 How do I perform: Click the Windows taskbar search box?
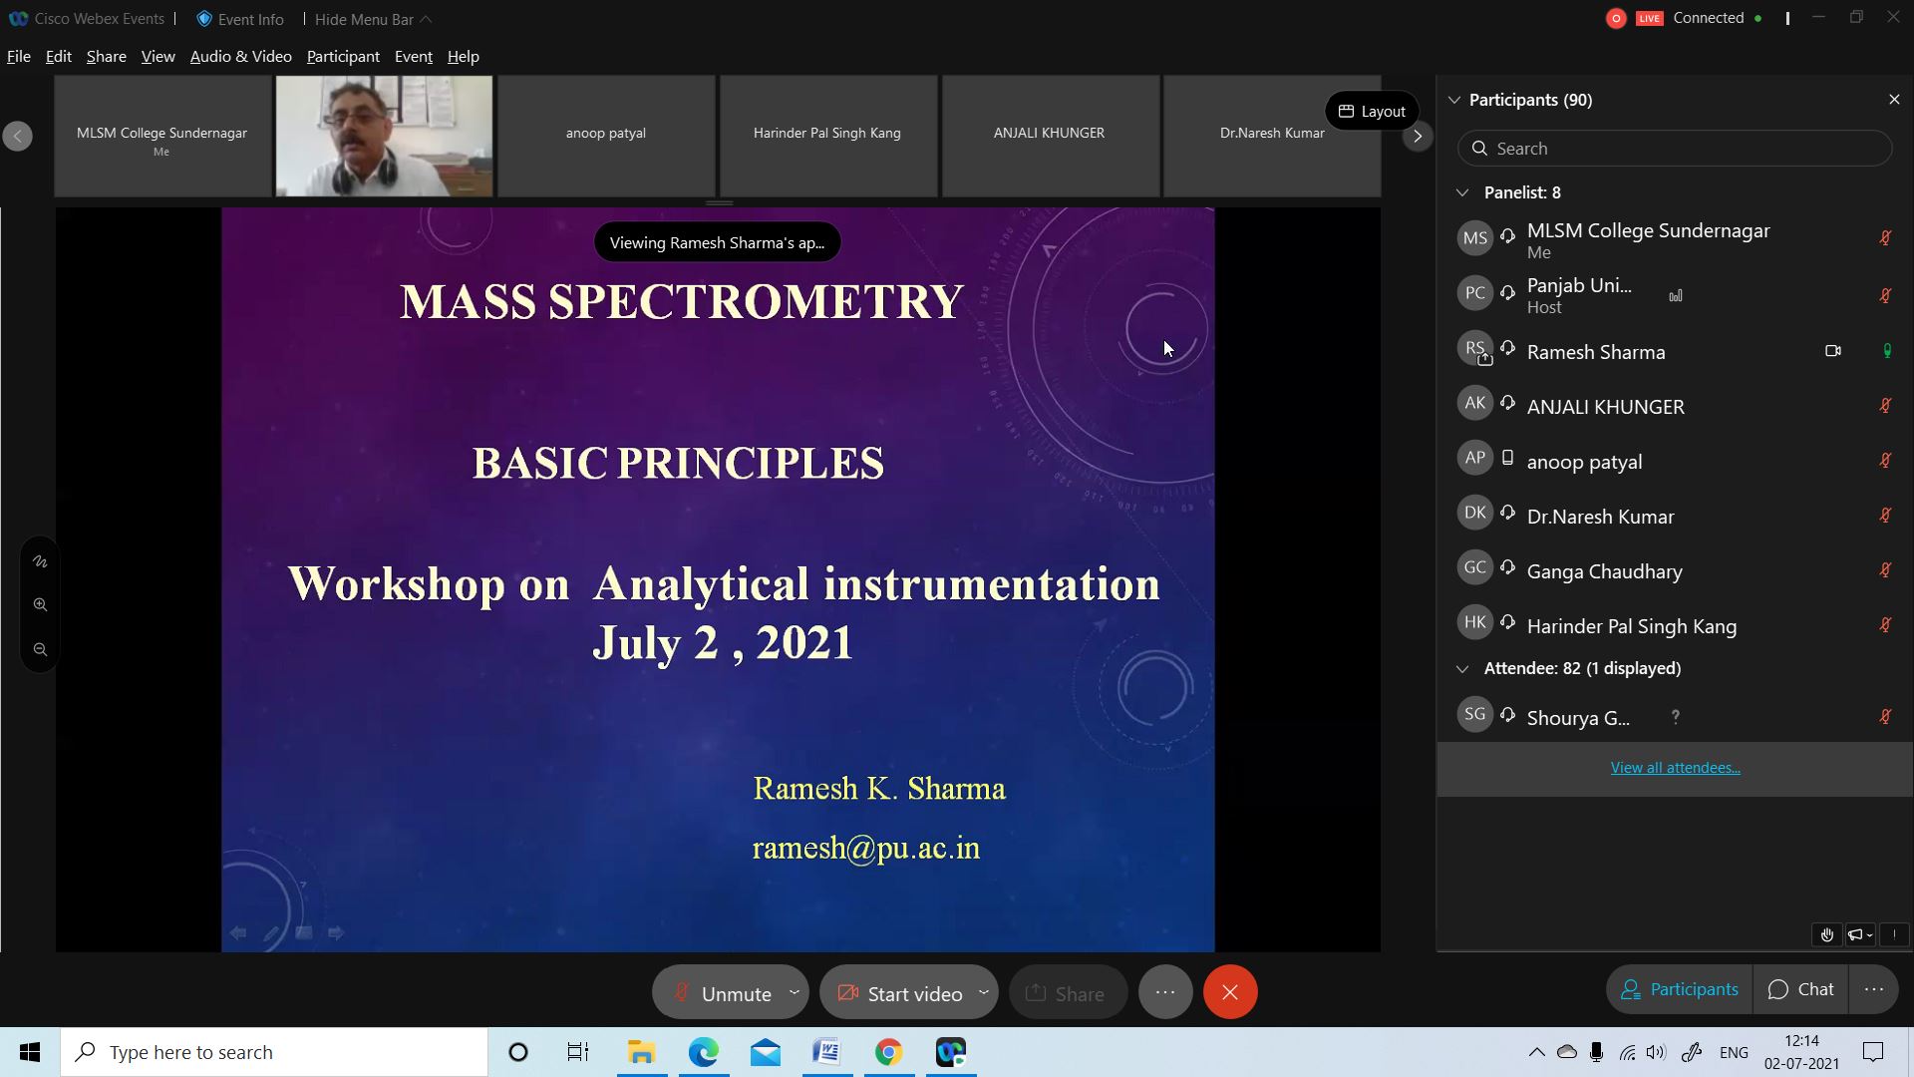(x=274, y=1052)
